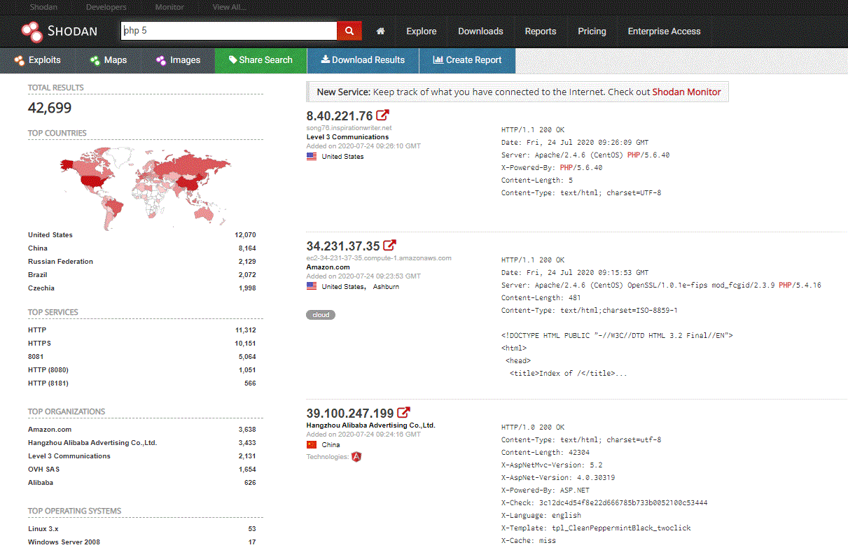
Task: Click the Shodan logo icon
Action: pos(32,31)
